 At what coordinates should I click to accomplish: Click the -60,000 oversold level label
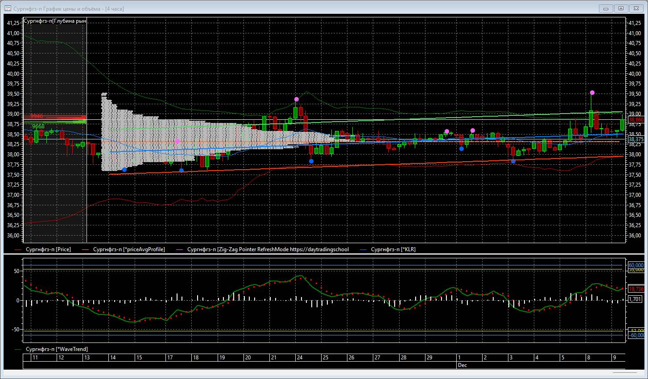point(636,335)
